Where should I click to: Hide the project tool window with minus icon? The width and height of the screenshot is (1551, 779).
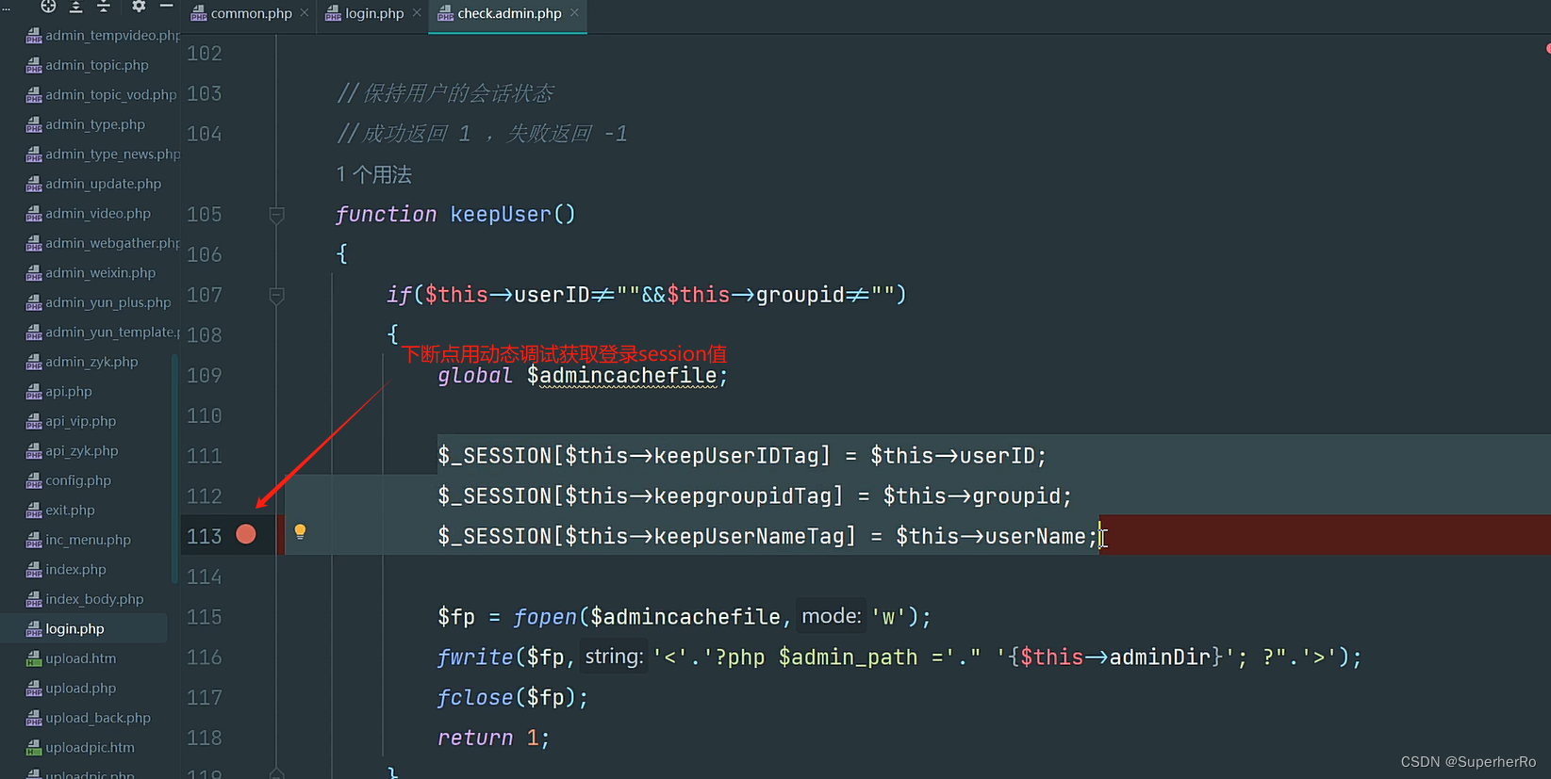166,7
